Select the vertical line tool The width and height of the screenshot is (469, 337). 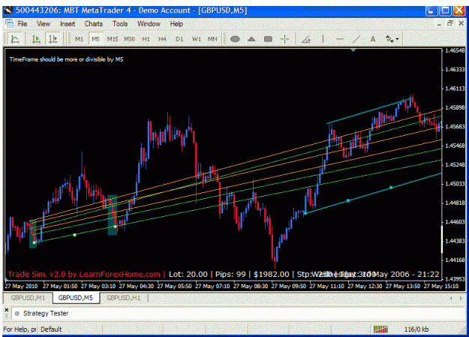[323, 39]
